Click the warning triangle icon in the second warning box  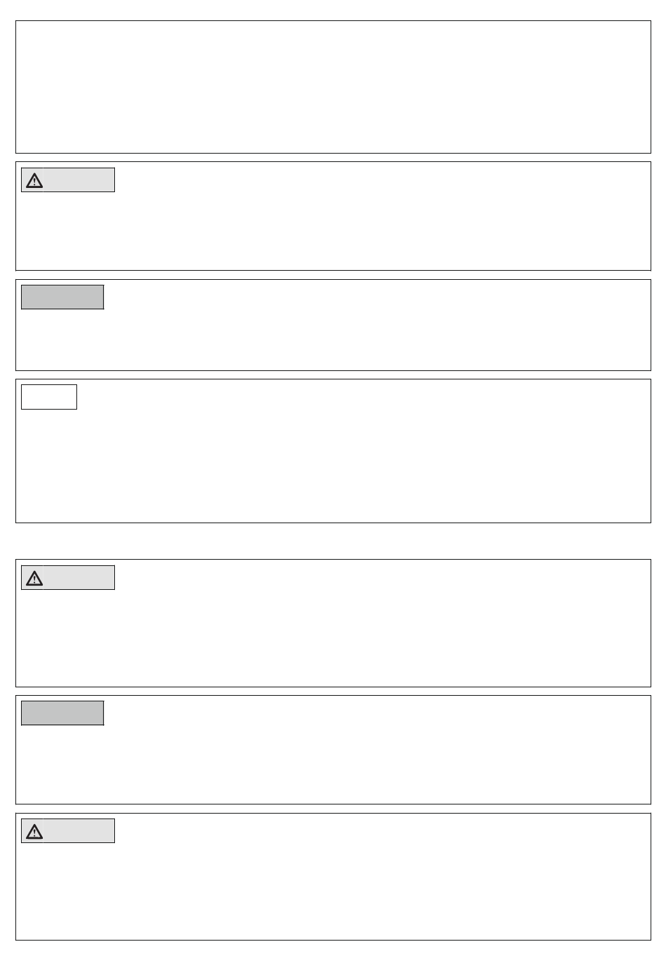(x=34, y=578)
